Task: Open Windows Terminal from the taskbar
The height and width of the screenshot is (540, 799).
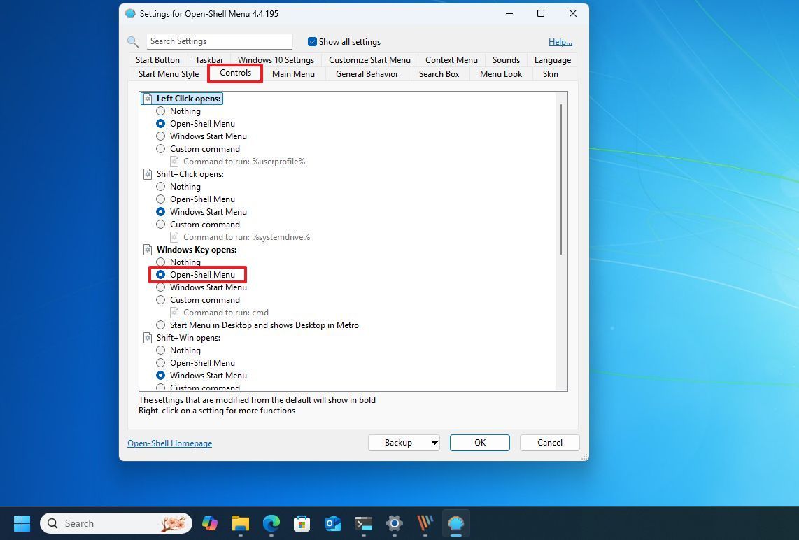Action: click(363, 523)
